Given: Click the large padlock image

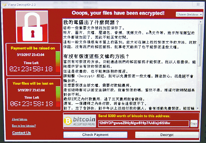Looking at the screenshot, I should tap(32, 26).
